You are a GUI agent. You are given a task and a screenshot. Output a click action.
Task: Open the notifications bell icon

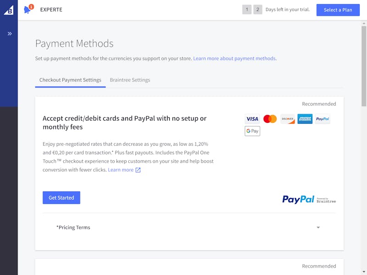pyautogui.click(x=28, y=10)
